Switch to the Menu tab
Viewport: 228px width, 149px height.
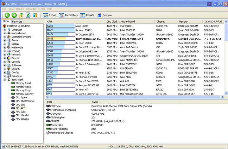tap(6, 21)
